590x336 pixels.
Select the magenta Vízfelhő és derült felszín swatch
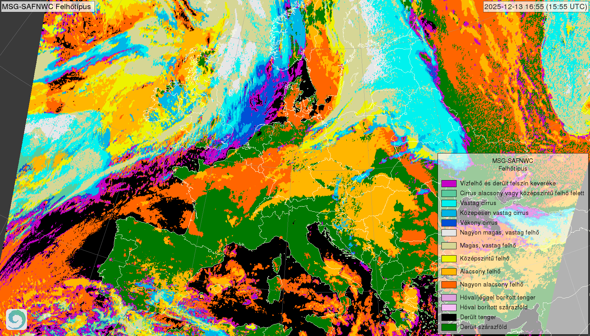(x=449, y=183)
